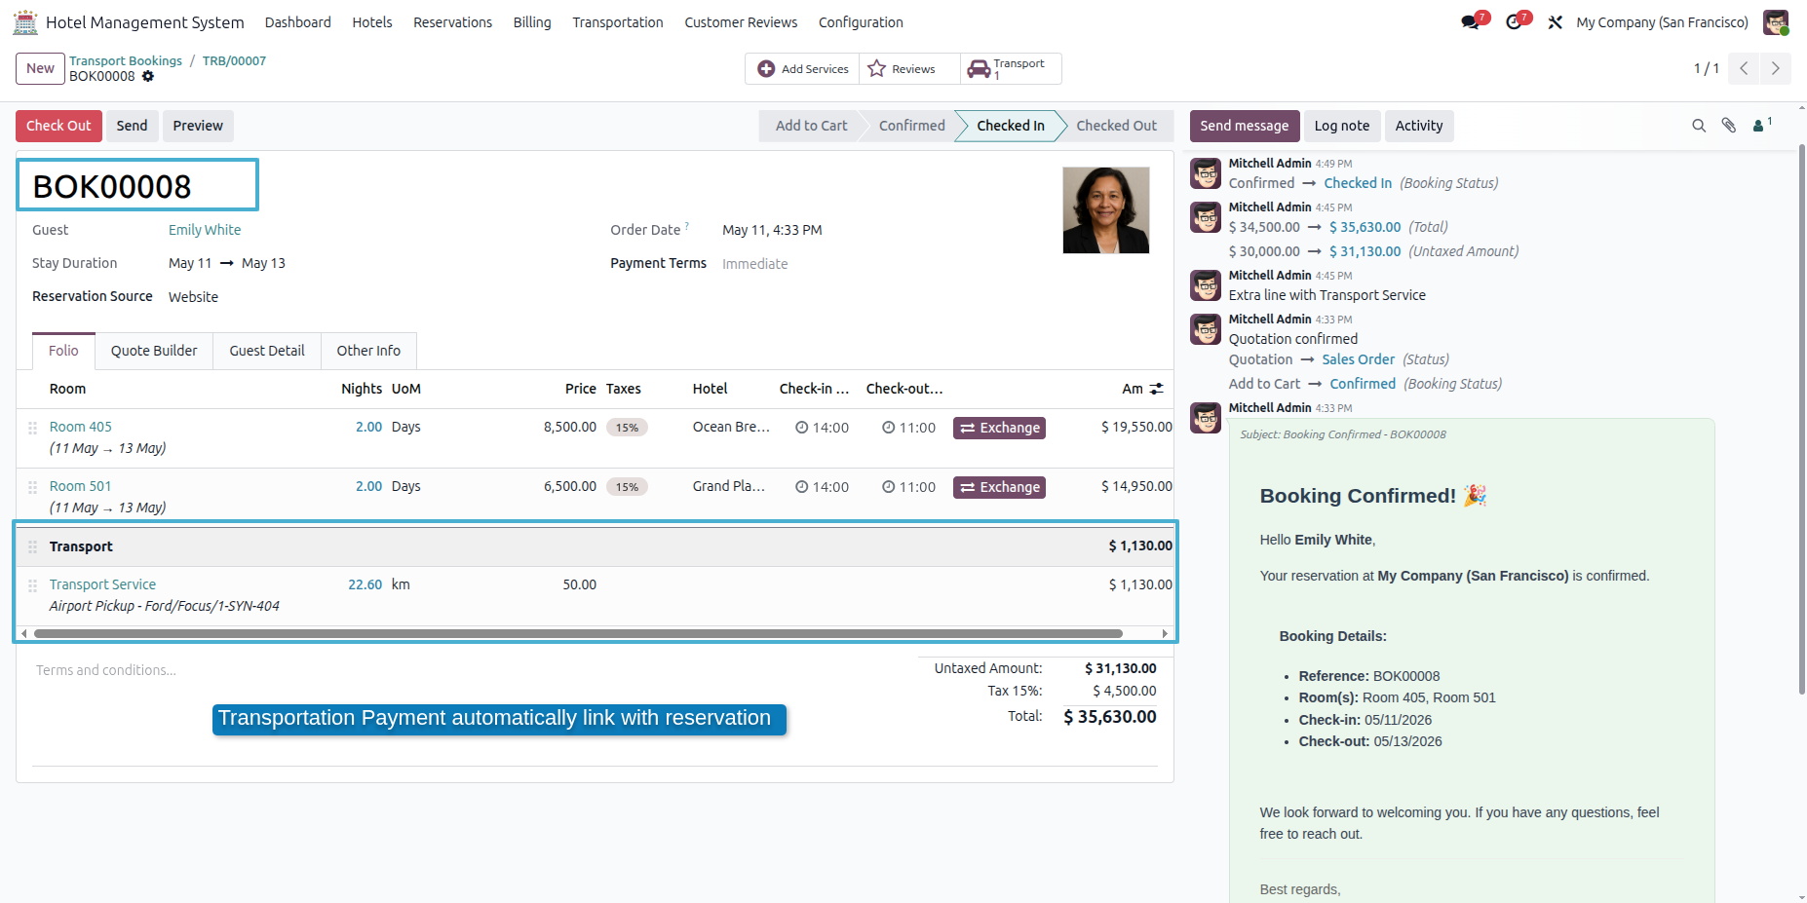Image resolution: width=1807 pixels, height=903 pixels.
Task: Click Exchange button for Room 405
Action: (x=999, y=428)
